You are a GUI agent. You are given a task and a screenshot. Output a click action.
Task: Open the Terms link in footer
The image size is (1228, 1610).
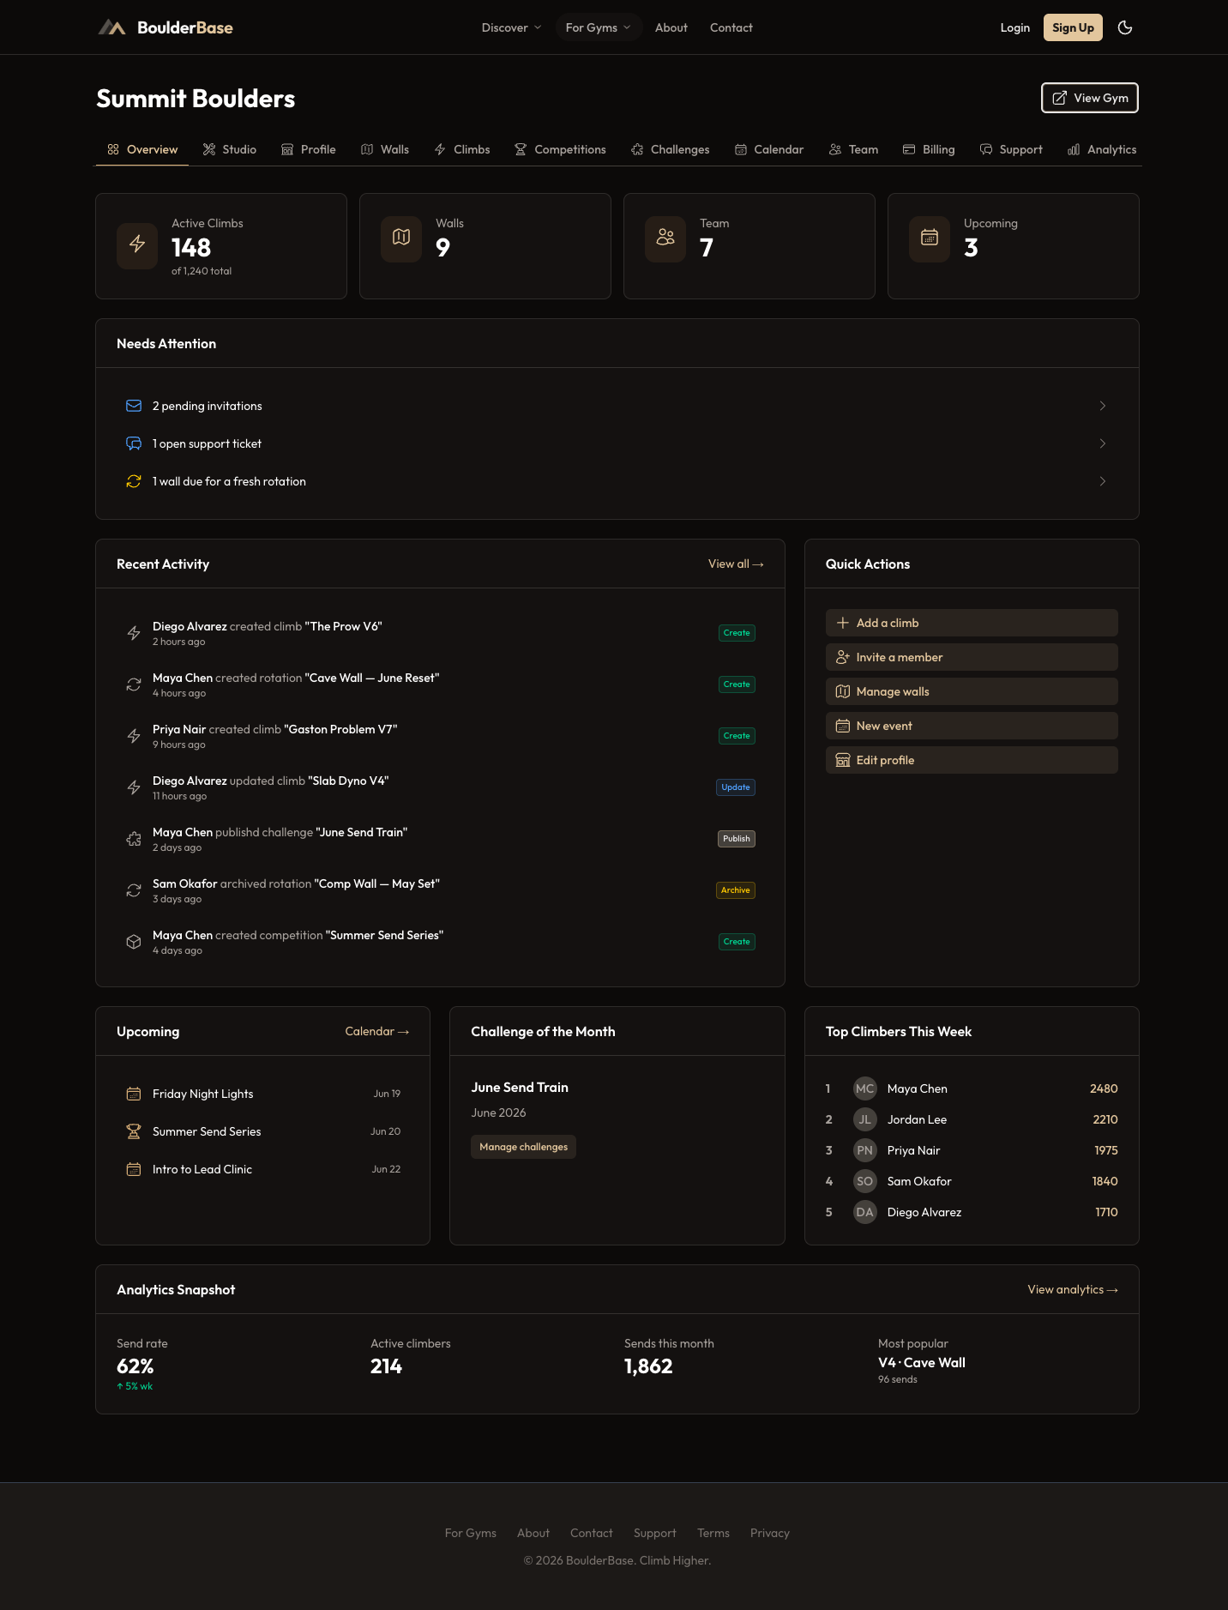coord(713,1533)
